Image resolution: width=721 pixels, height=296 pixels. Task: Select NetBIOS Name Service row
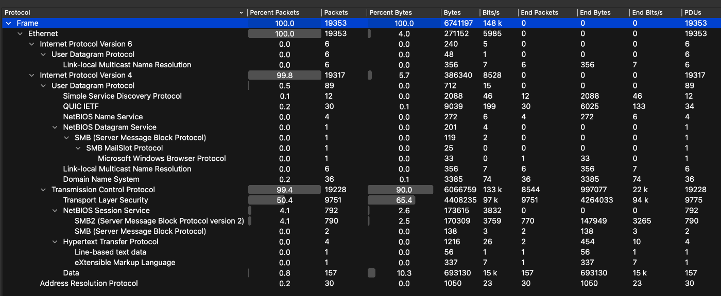click(x=360, y=117)
